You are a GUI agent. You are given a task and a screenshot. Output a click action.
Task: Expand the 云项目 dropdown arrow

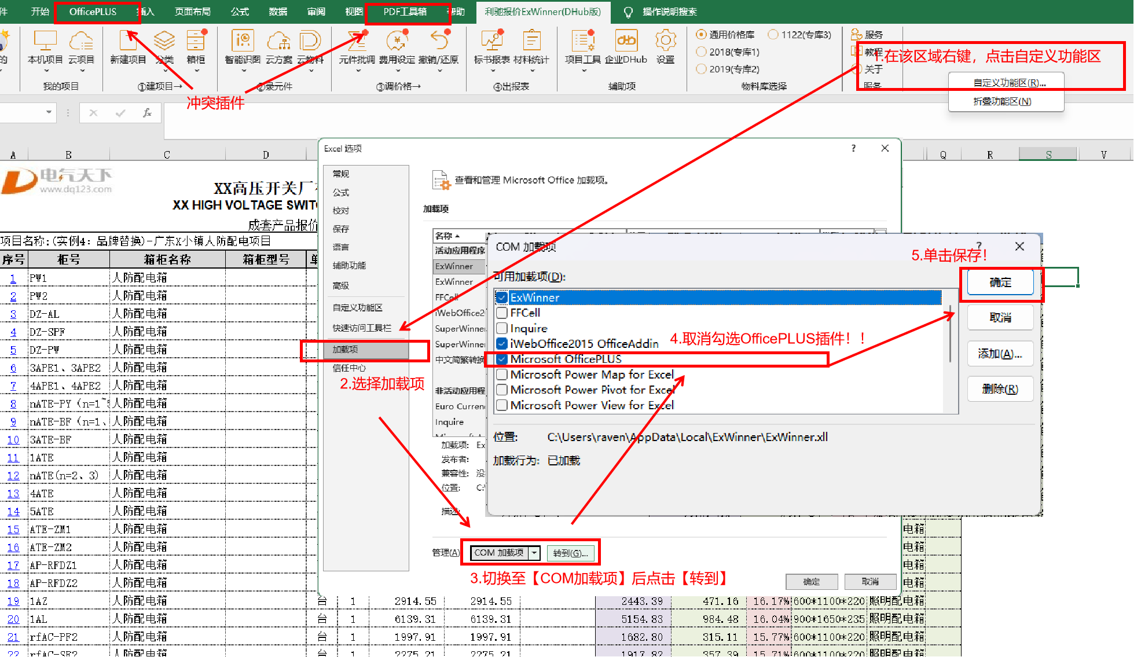[x=82, y=71]
